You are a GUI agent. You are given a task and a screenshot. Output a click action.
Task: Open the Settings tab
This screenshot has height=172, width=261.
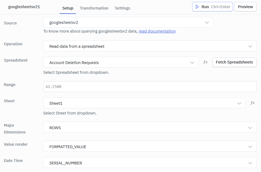pos(122,8)
